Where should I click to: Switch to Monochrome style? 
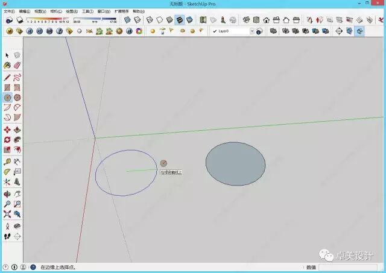pos(189,20)
